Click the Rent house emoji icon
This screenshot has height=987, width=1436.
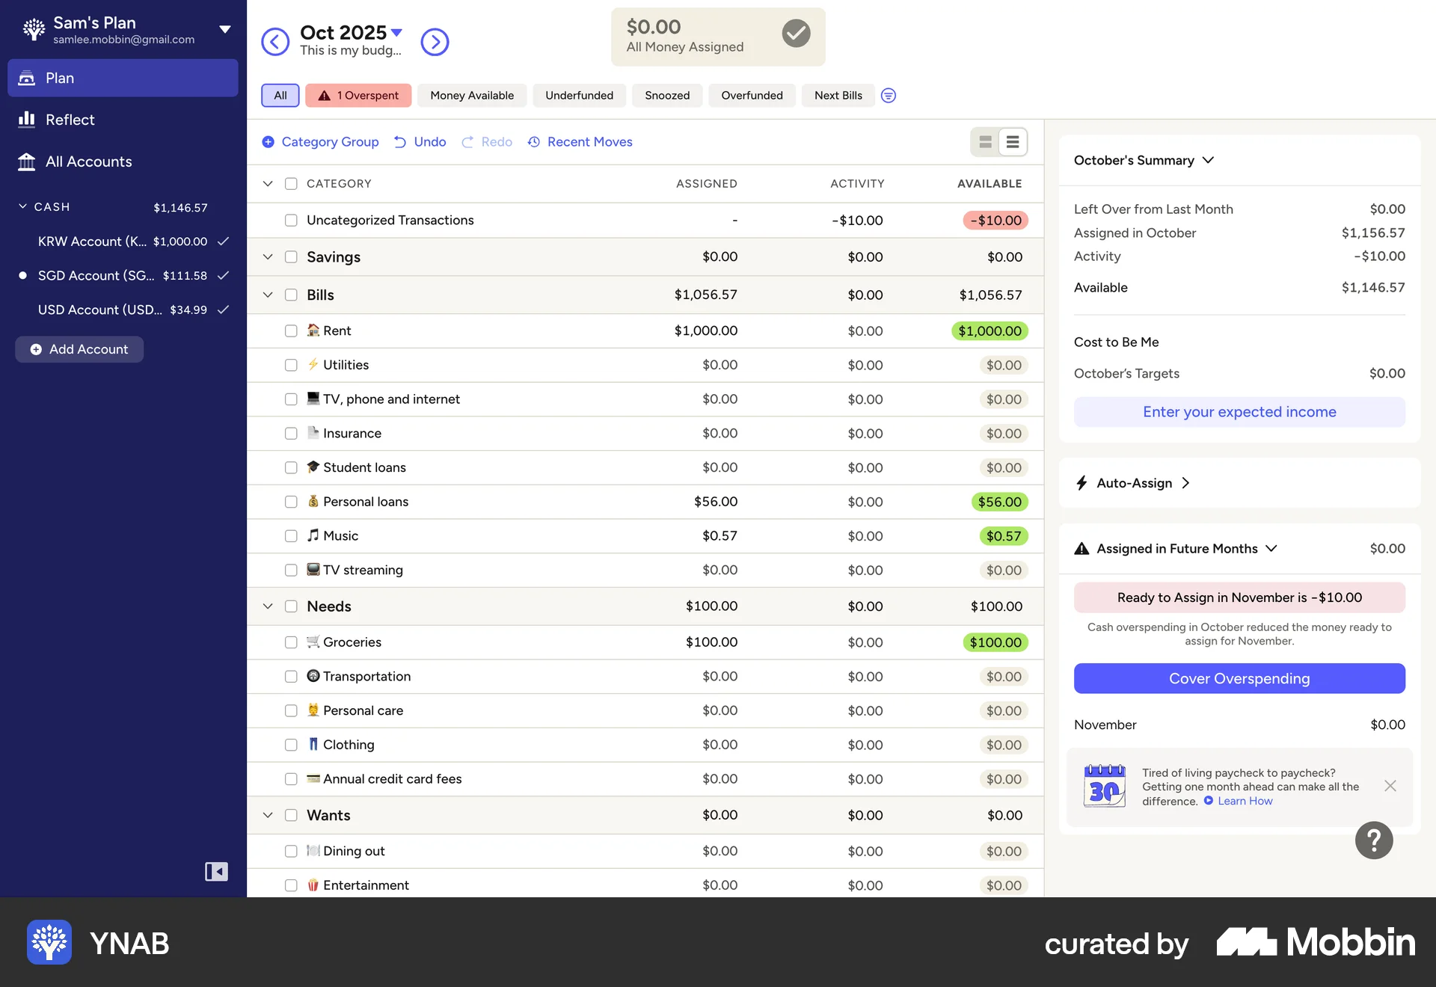(x=313, y=330)
